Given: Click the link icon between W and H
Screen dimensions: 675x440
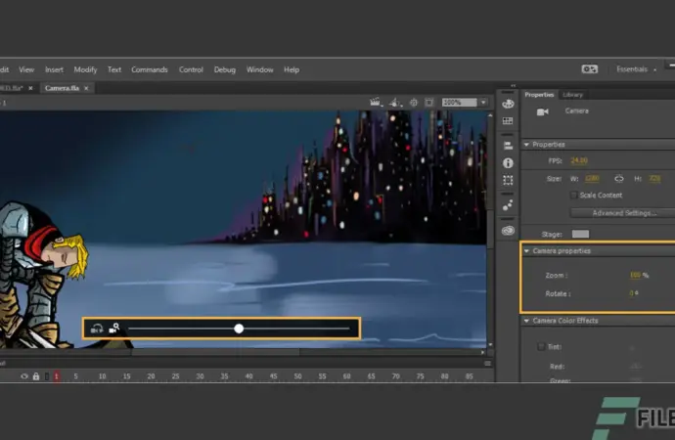Looking at the screenshot, I should click(x=619, y=179).
